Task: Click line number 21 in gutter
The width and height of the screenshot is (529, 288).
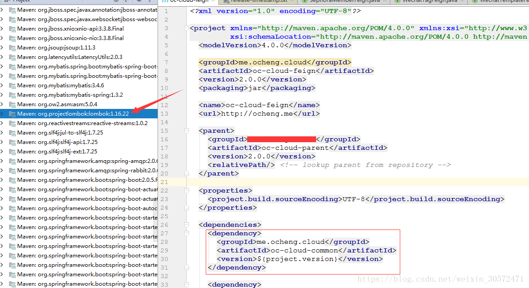Action: (164, 182)
